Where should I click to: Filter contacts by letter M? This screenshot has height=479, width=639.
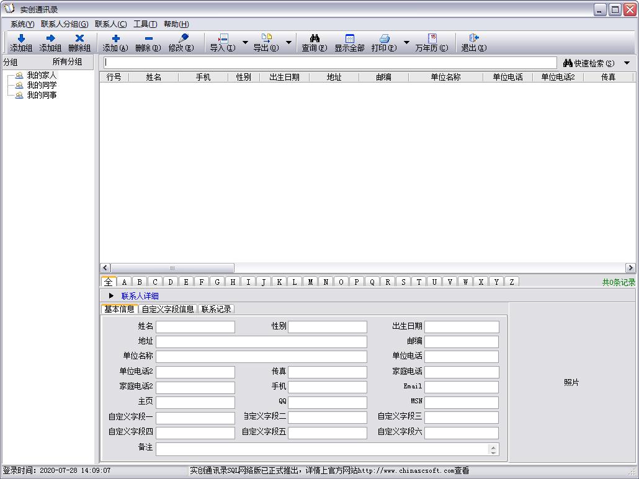click(x=310, y=282)
